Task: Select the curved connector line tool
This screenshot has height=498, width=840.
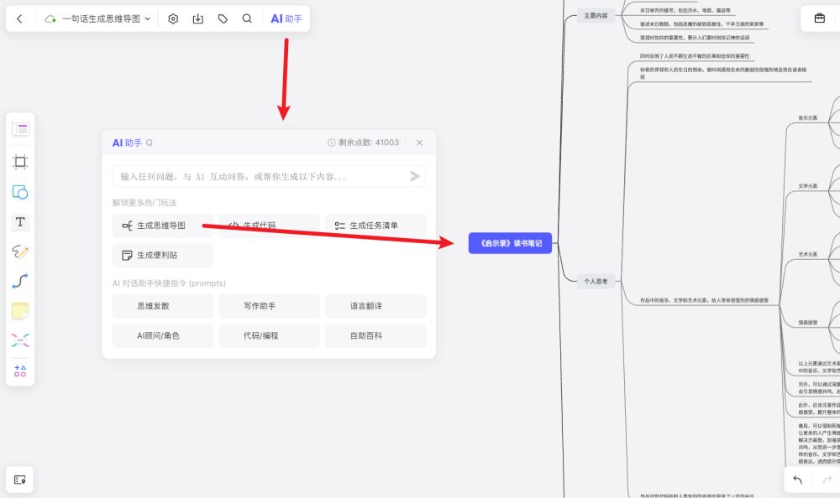Action: pyautogui.click(x=20, y=281)
